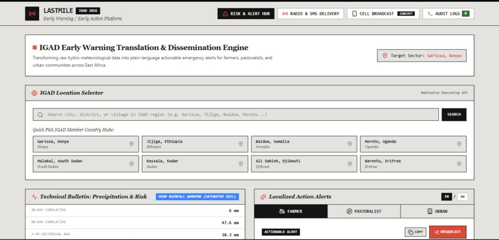Click the phone icon in Cell Broadcast
The image size is (499, 240).
click(x=355, y=14)
